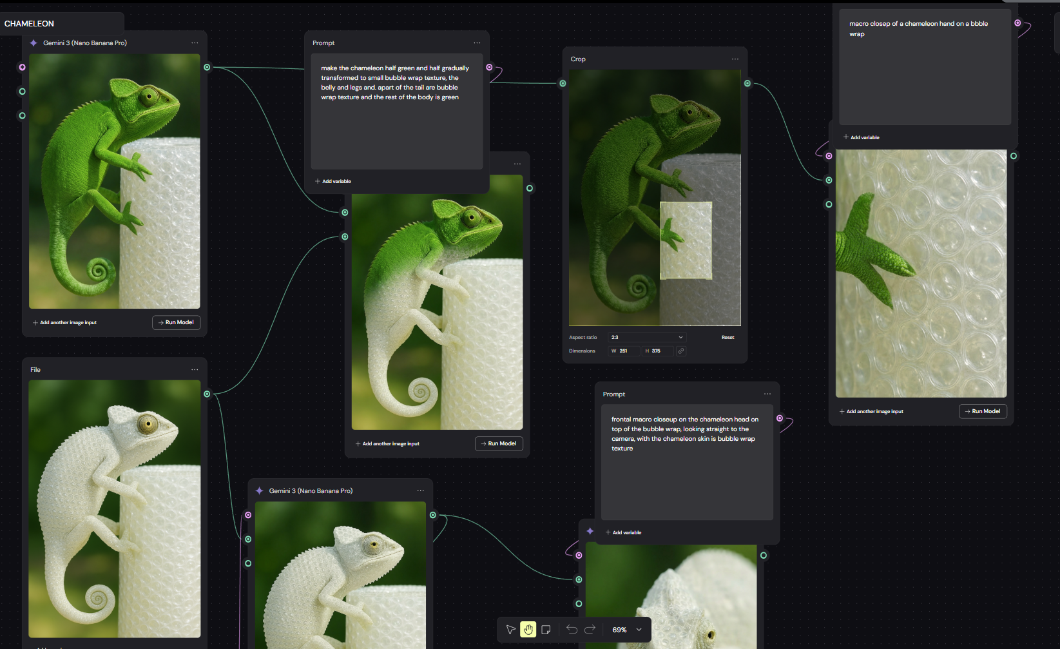1060x649 pixels.
Task: Activate the hand pan tool
Action: point(528,630)
